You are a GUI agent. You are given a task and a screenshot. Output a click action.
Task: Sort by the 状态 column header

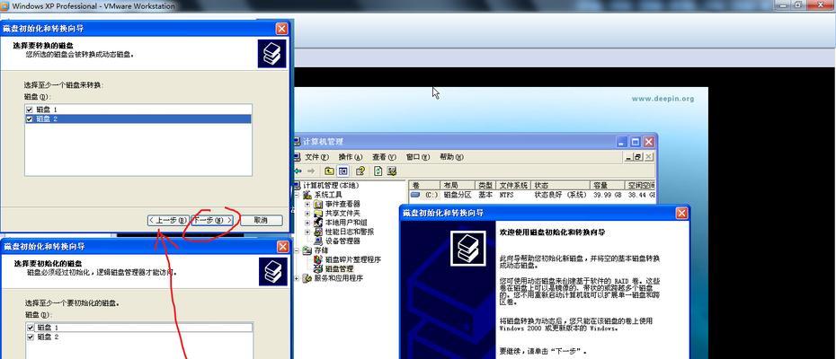pos(562,186)
